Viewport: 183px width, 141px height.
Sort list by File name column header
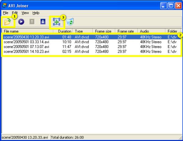click(27, 31)
